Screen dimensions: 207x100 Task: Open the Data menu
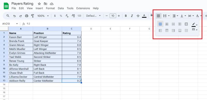coord(61,8)
